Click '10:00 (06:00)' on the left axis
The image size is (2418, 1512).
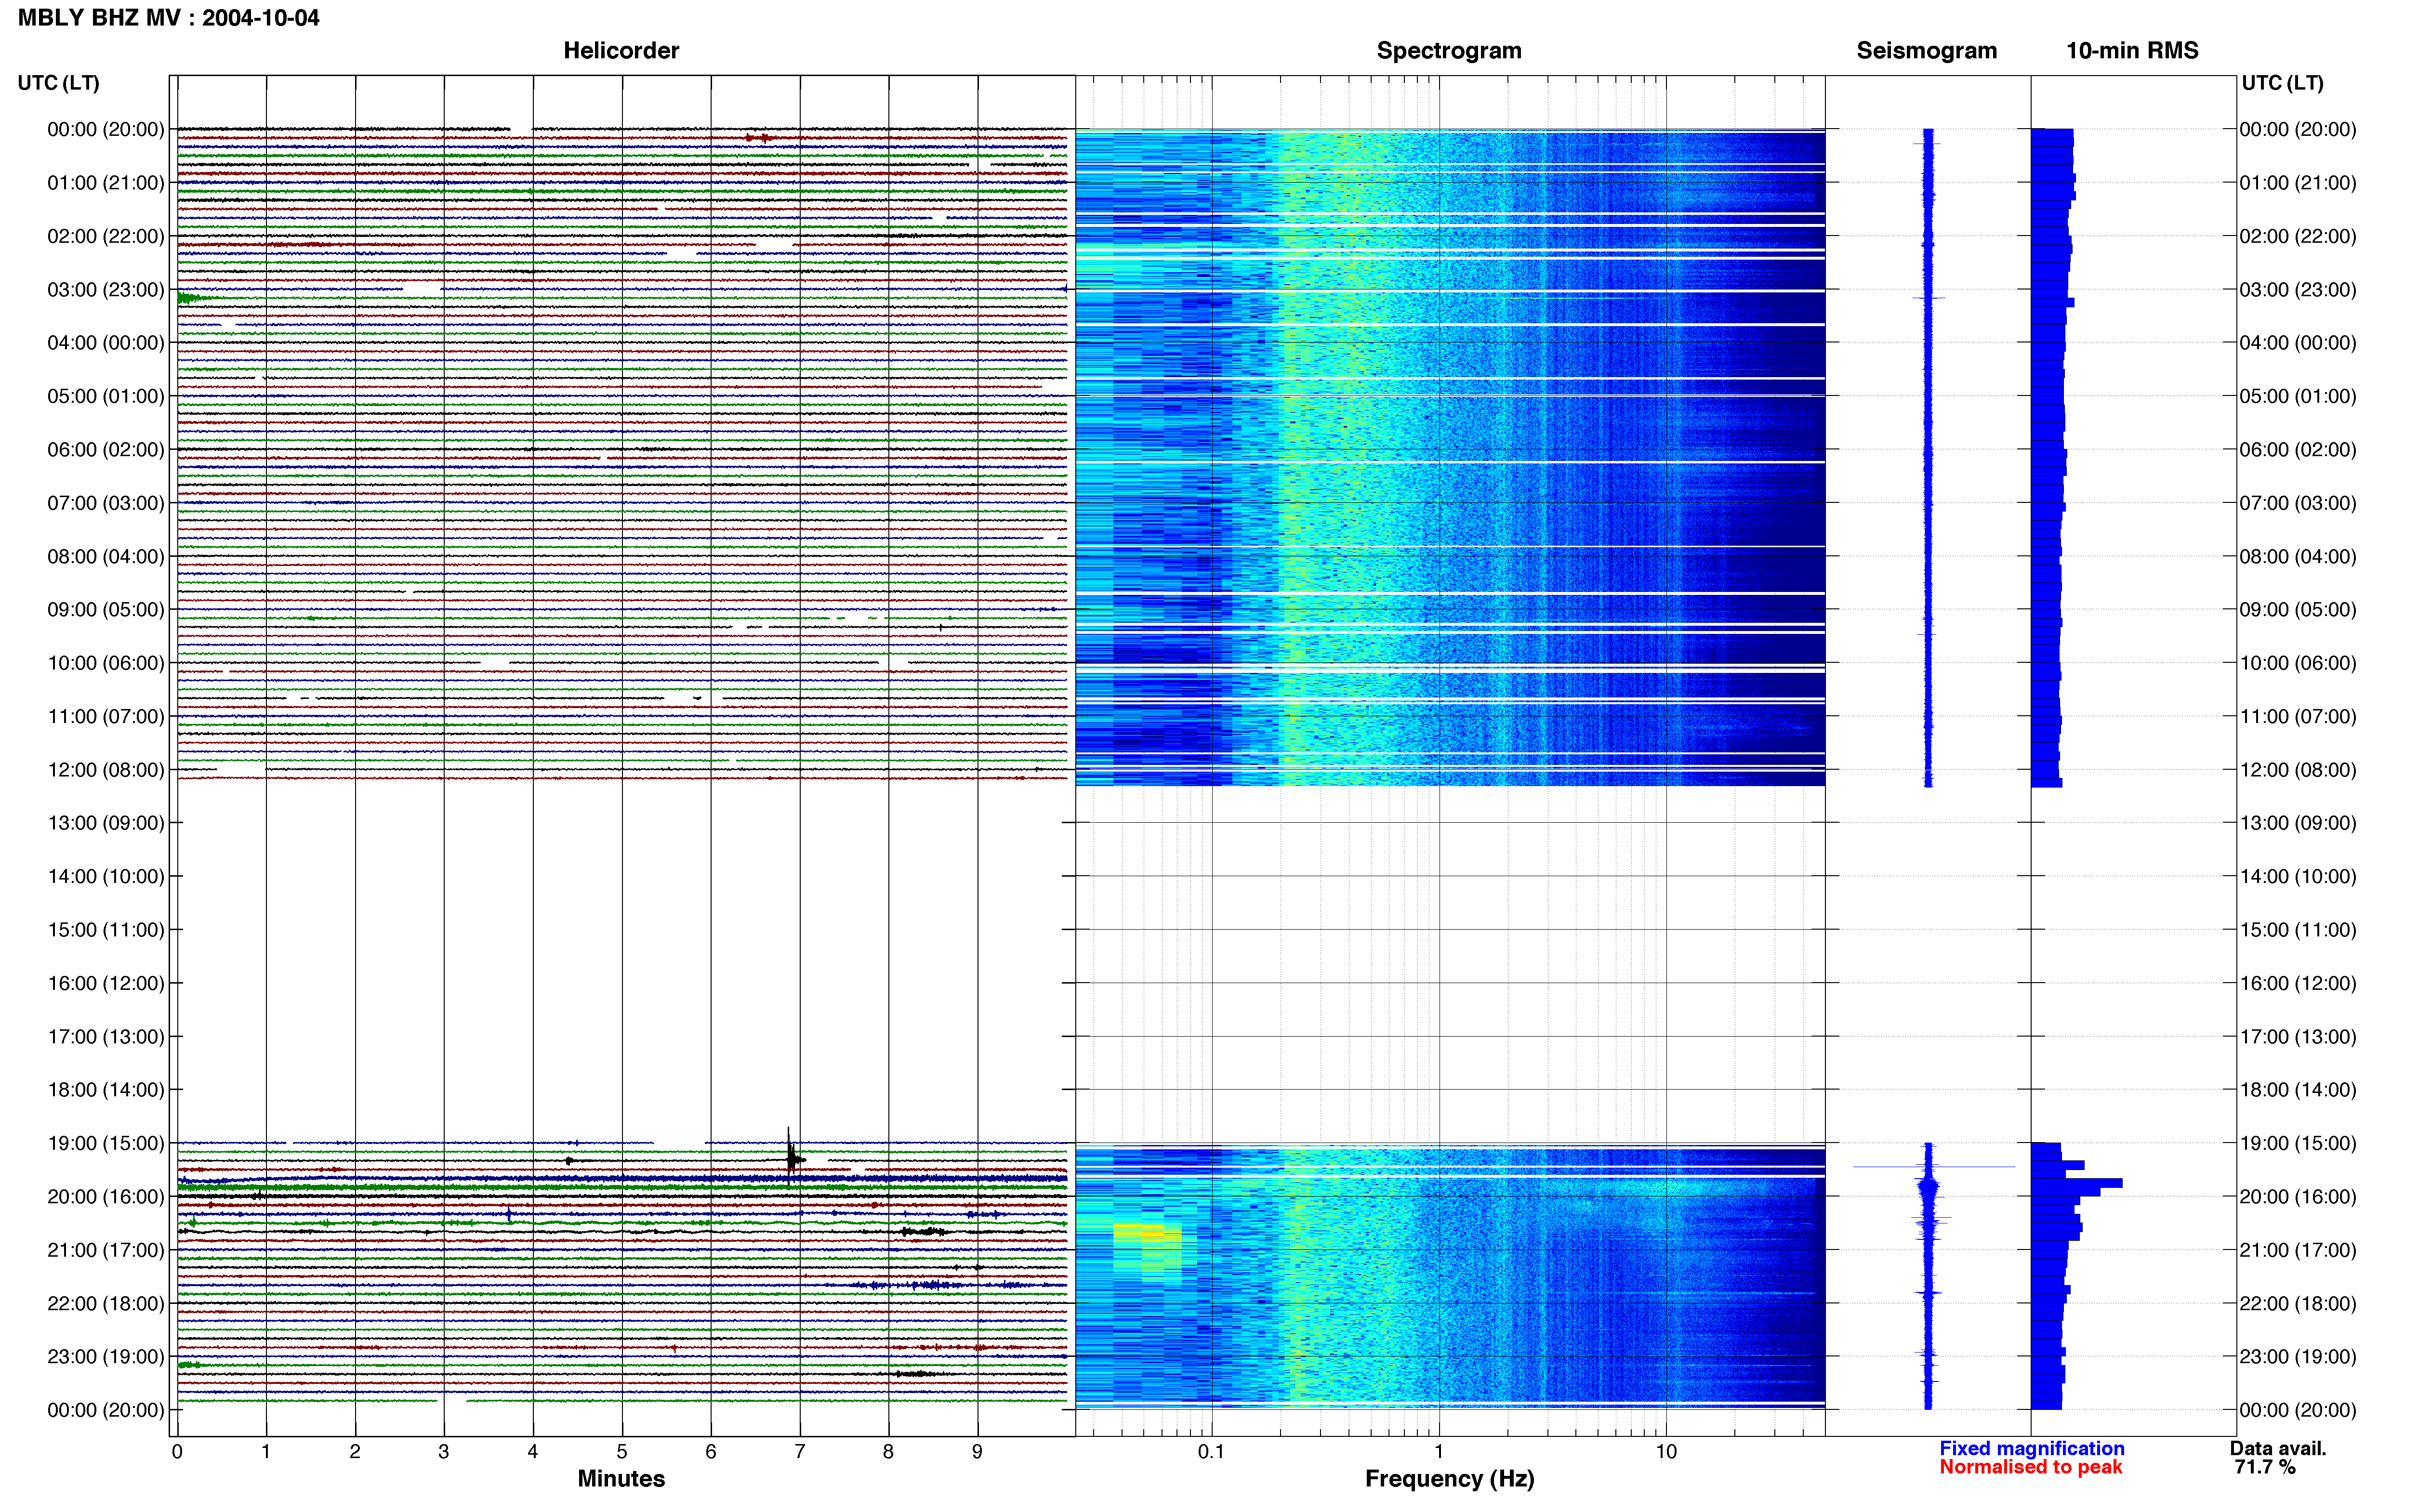coord(106,663)
